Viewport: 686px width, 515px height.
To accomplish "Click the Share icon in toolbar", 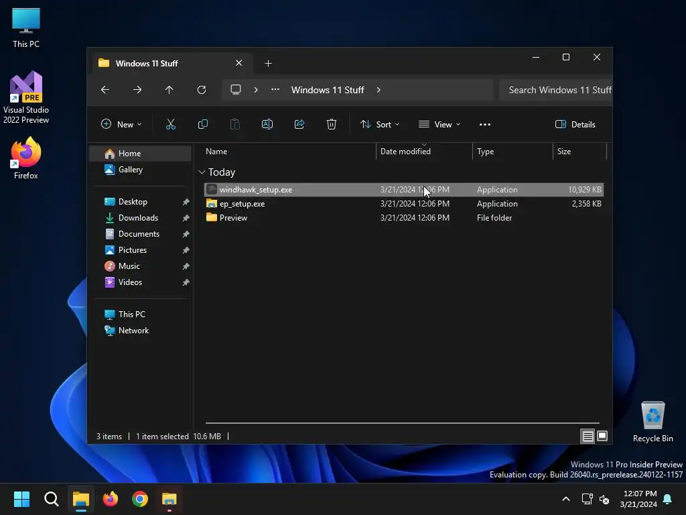I will (x=299, y=124).
